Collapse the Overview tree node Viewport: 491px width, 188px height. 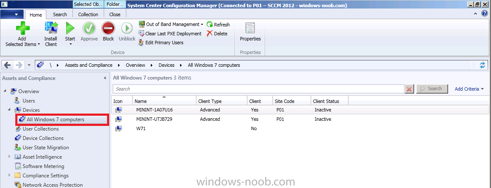point(5,91)
